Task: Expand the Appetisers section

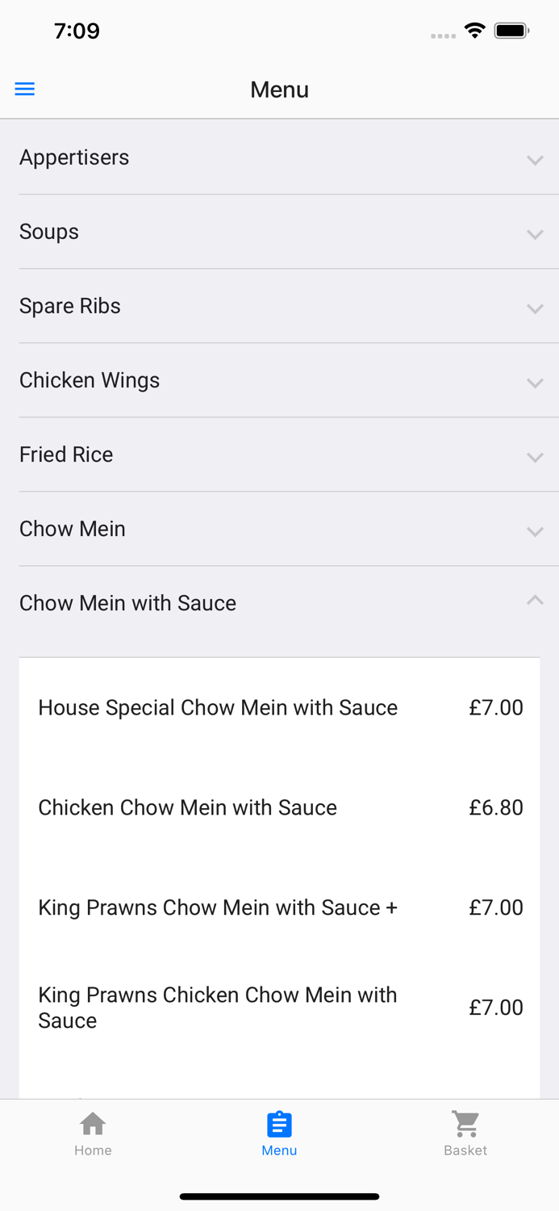Action: click(x=279, y=157)
